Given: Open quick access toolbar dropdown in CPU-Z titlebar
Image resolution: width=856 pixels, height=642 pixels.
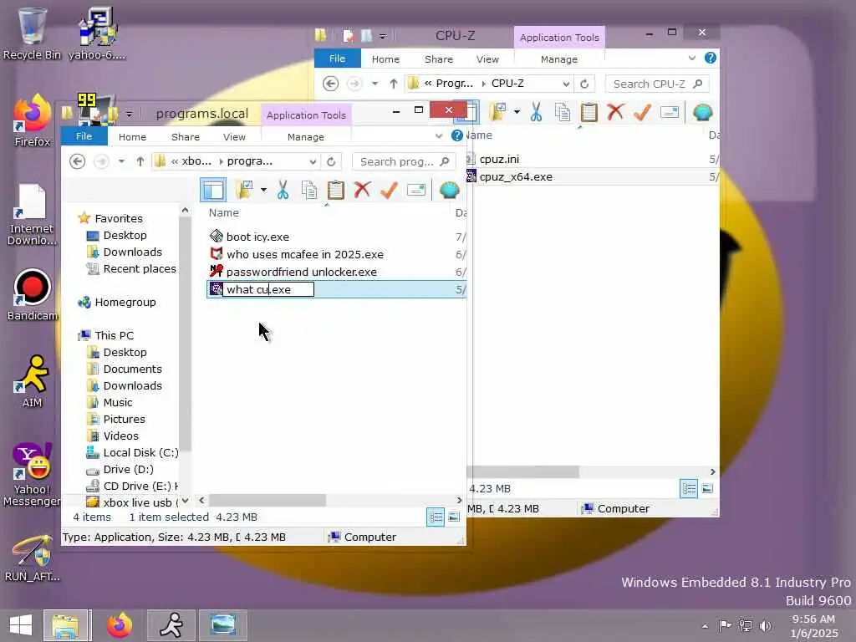Looking at the screenshot, I should (x=383, y=37).
